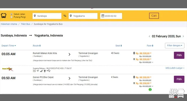
Task: Click the 40 Seats text
Action: 115,53
